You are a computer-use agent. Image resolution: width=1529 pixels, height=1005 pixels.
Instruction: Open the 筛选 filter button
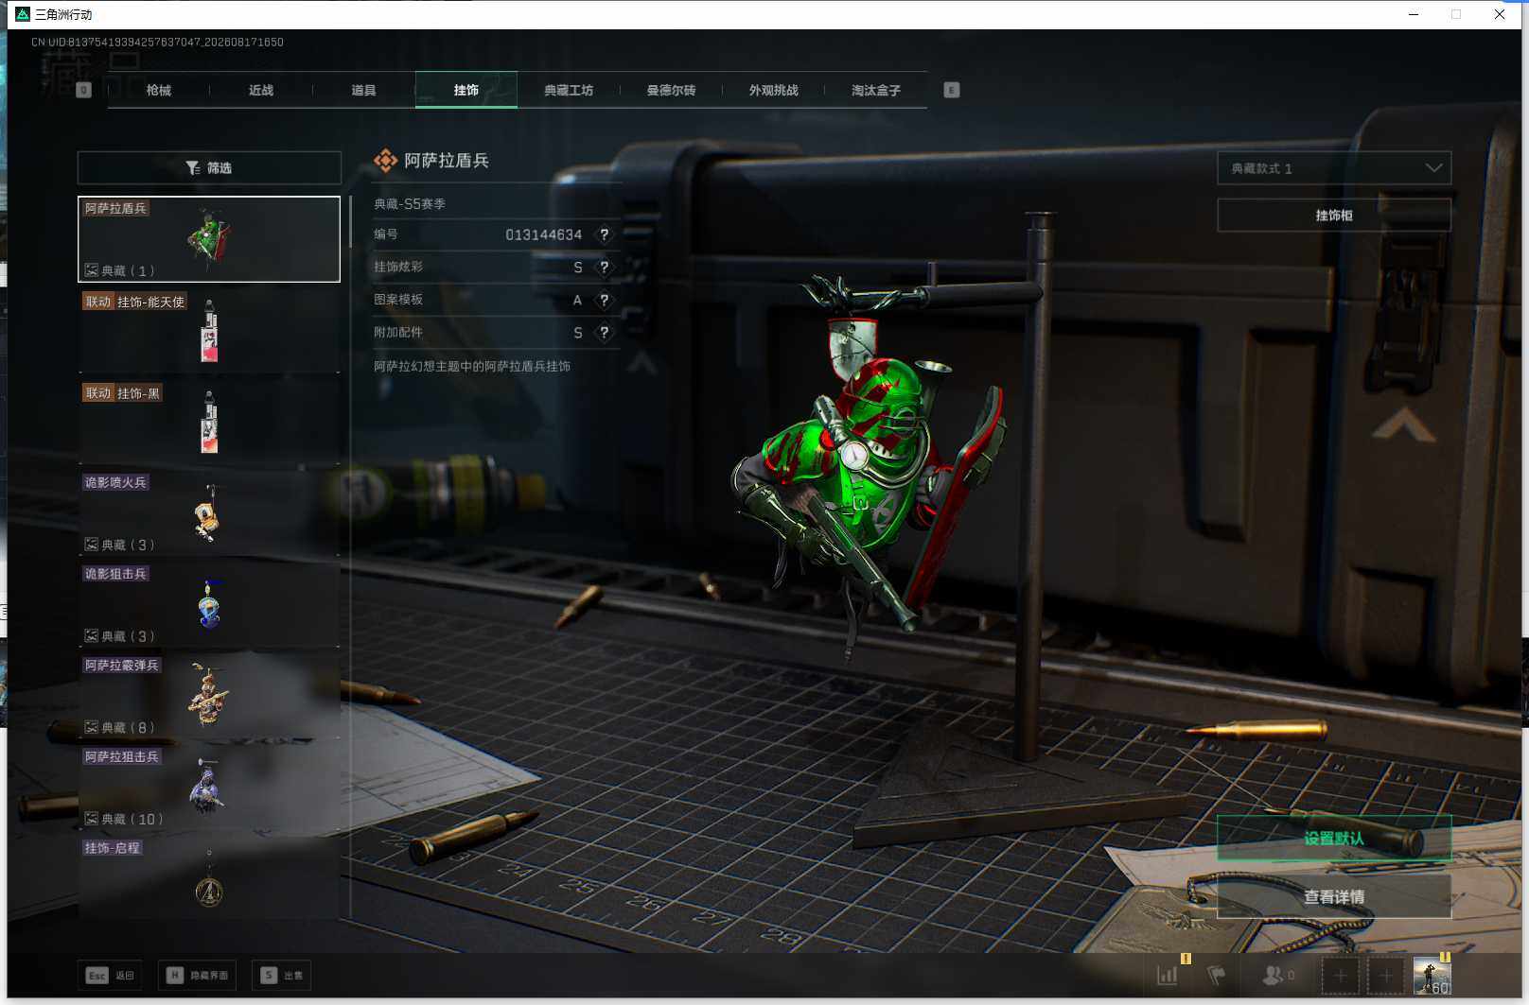point(209,167)
